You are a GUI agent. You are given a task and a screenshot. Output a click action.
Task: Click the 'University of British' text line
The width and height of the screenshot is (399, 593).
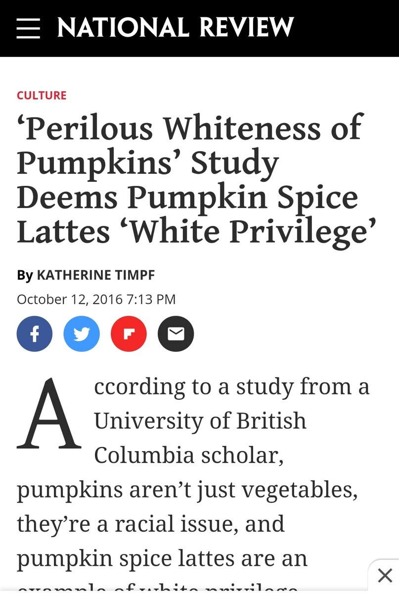[200, 421]
